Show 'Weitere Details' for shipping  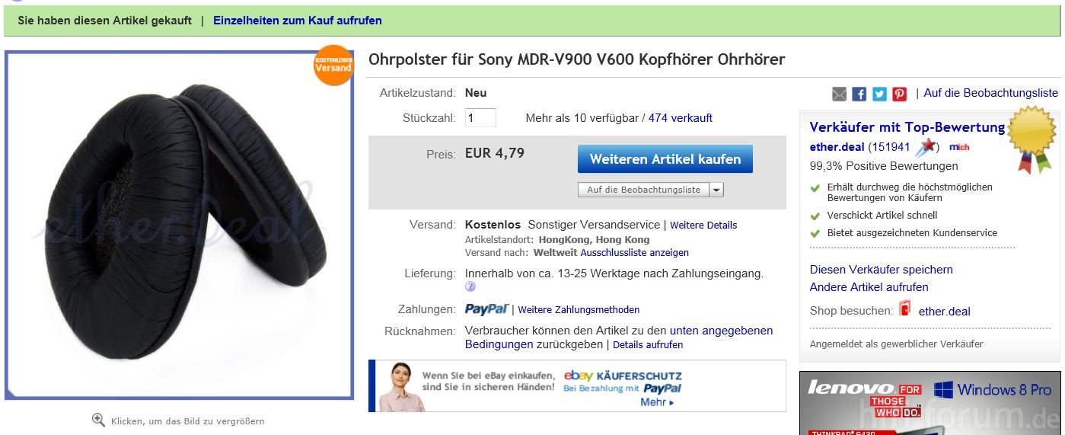pos(703,225)
